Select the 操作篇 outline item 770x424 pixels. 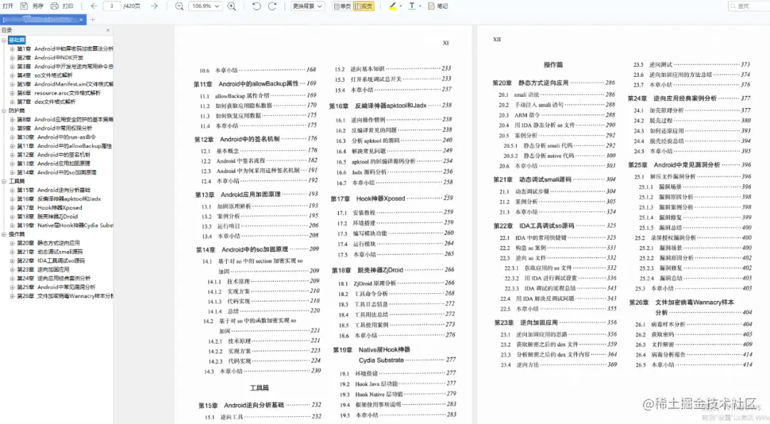coord(16,234)
